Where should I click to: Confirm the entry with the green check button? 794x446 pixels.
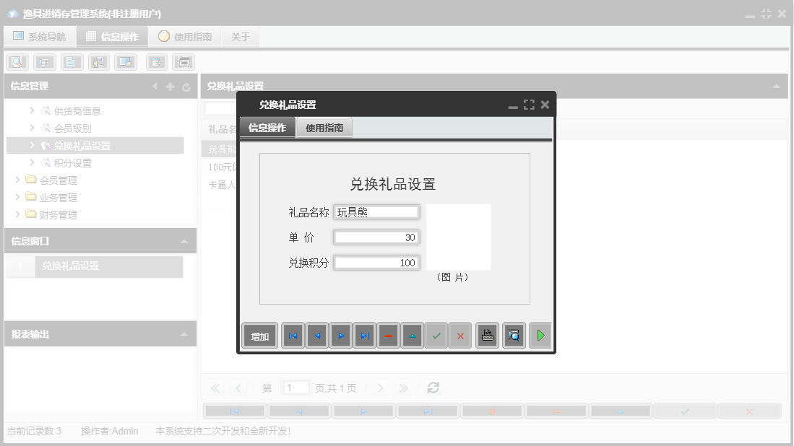pos(436,335)
